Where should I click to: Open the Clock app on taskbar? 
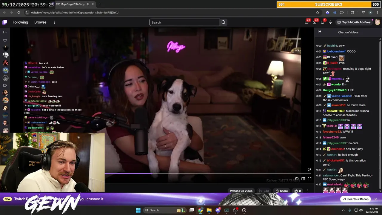pyautogui.click(x=244, y=210)
